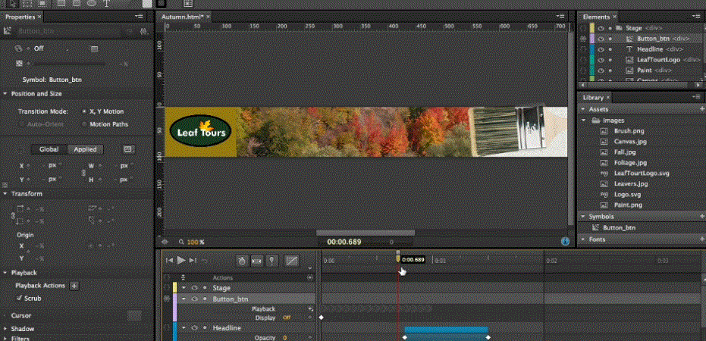The image size is (706, 341).
Task: Select the Elements panel tab
Action: [596, 17]
